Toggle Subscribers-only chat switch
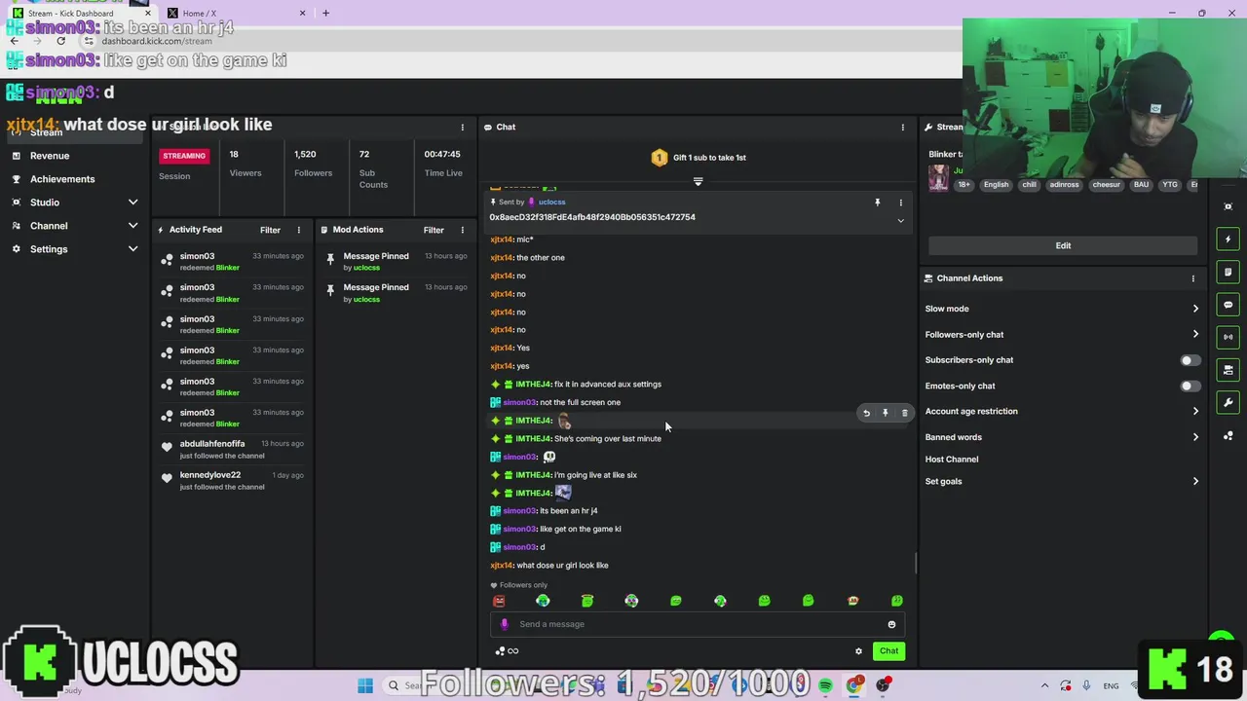The width and height of the screenshot is (1247, 701). click(1190, 360)
